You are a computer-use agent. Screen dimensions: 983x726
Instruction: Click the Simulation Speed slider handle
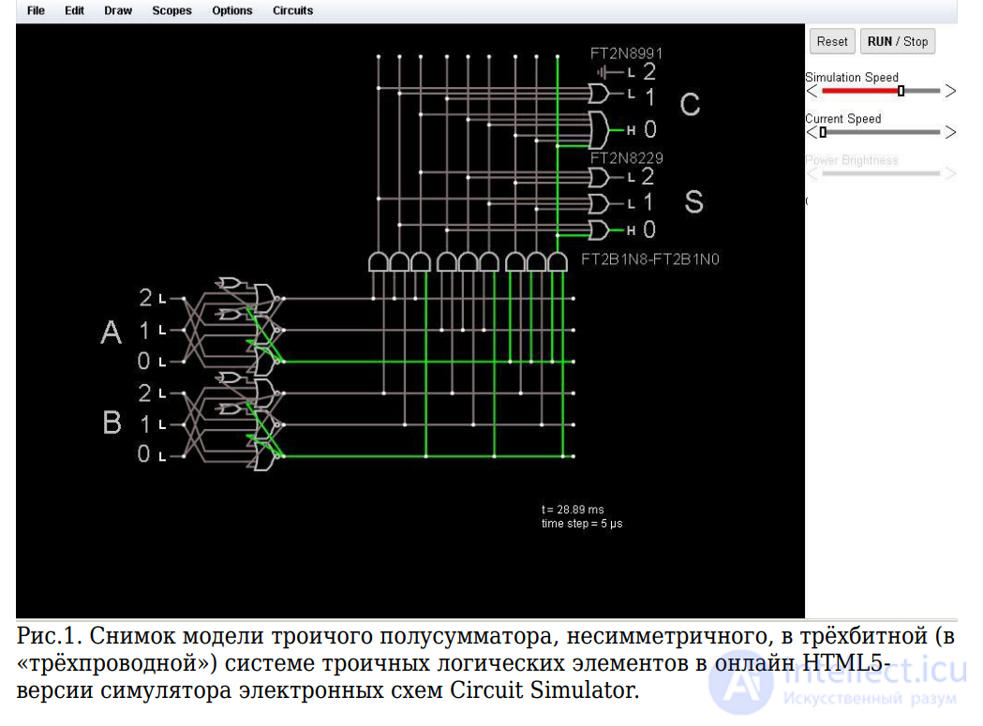click(901, 91)
